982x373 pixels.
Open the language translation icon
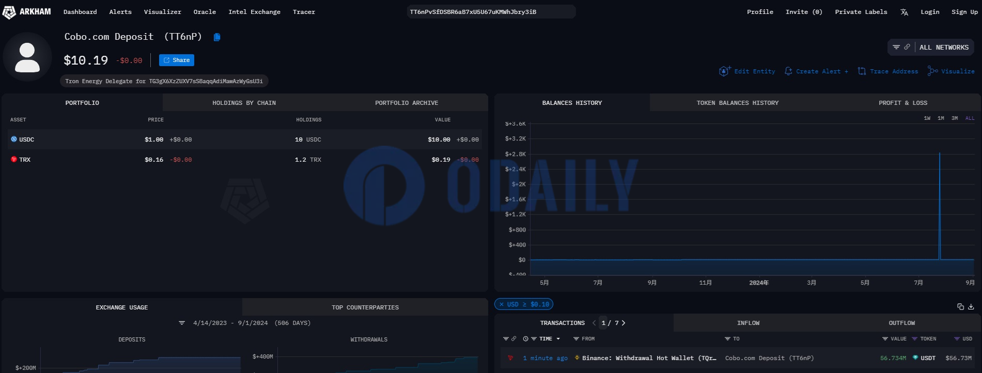(904, 12)
